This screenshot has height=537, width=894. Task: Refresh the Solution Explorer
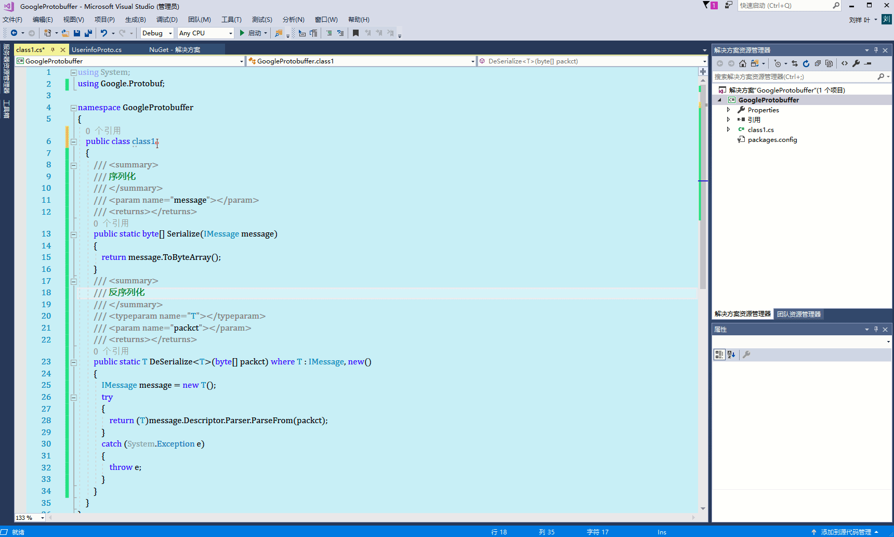(806, 63)
